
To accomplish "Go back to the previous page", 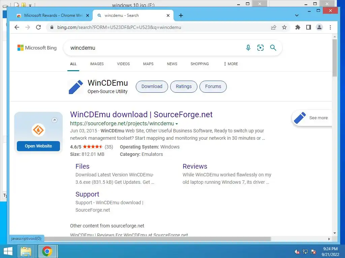I will pyautogui.click(x=17, y=27).
